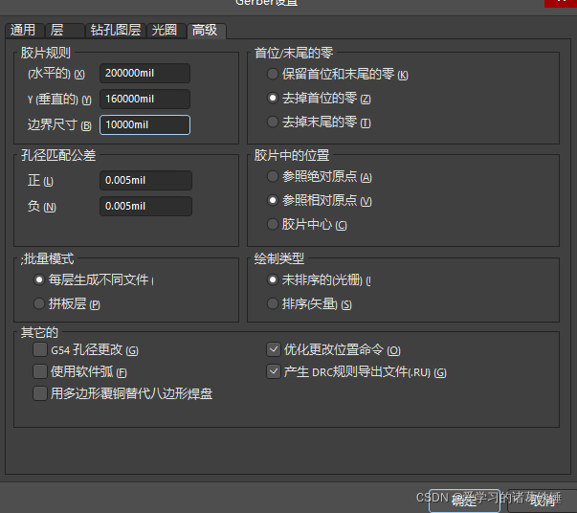Click the 确定 button
577x513 pixels.
coord(463,500)
